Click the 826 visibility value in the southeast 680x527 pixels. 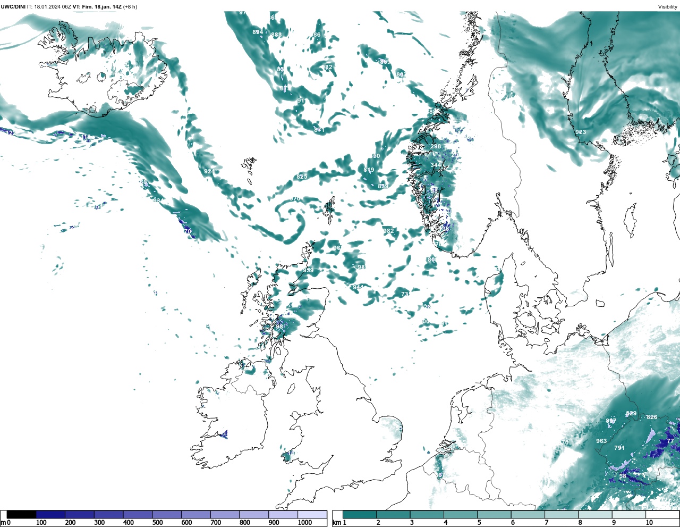point(652,417)
